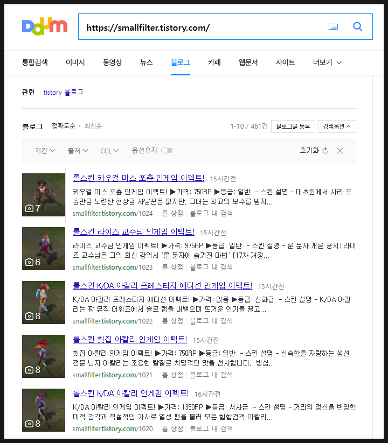Viewport: 388px width, 443px height.
Task: Open URL smallfilter.tistory.com/1021
Action: 113,375
